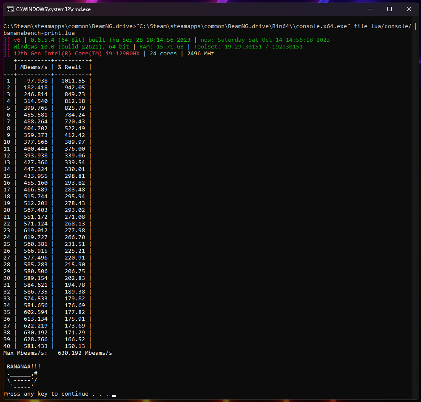Click the value 488.264 in row 7

pyautogui.click(x=36, y=122)
